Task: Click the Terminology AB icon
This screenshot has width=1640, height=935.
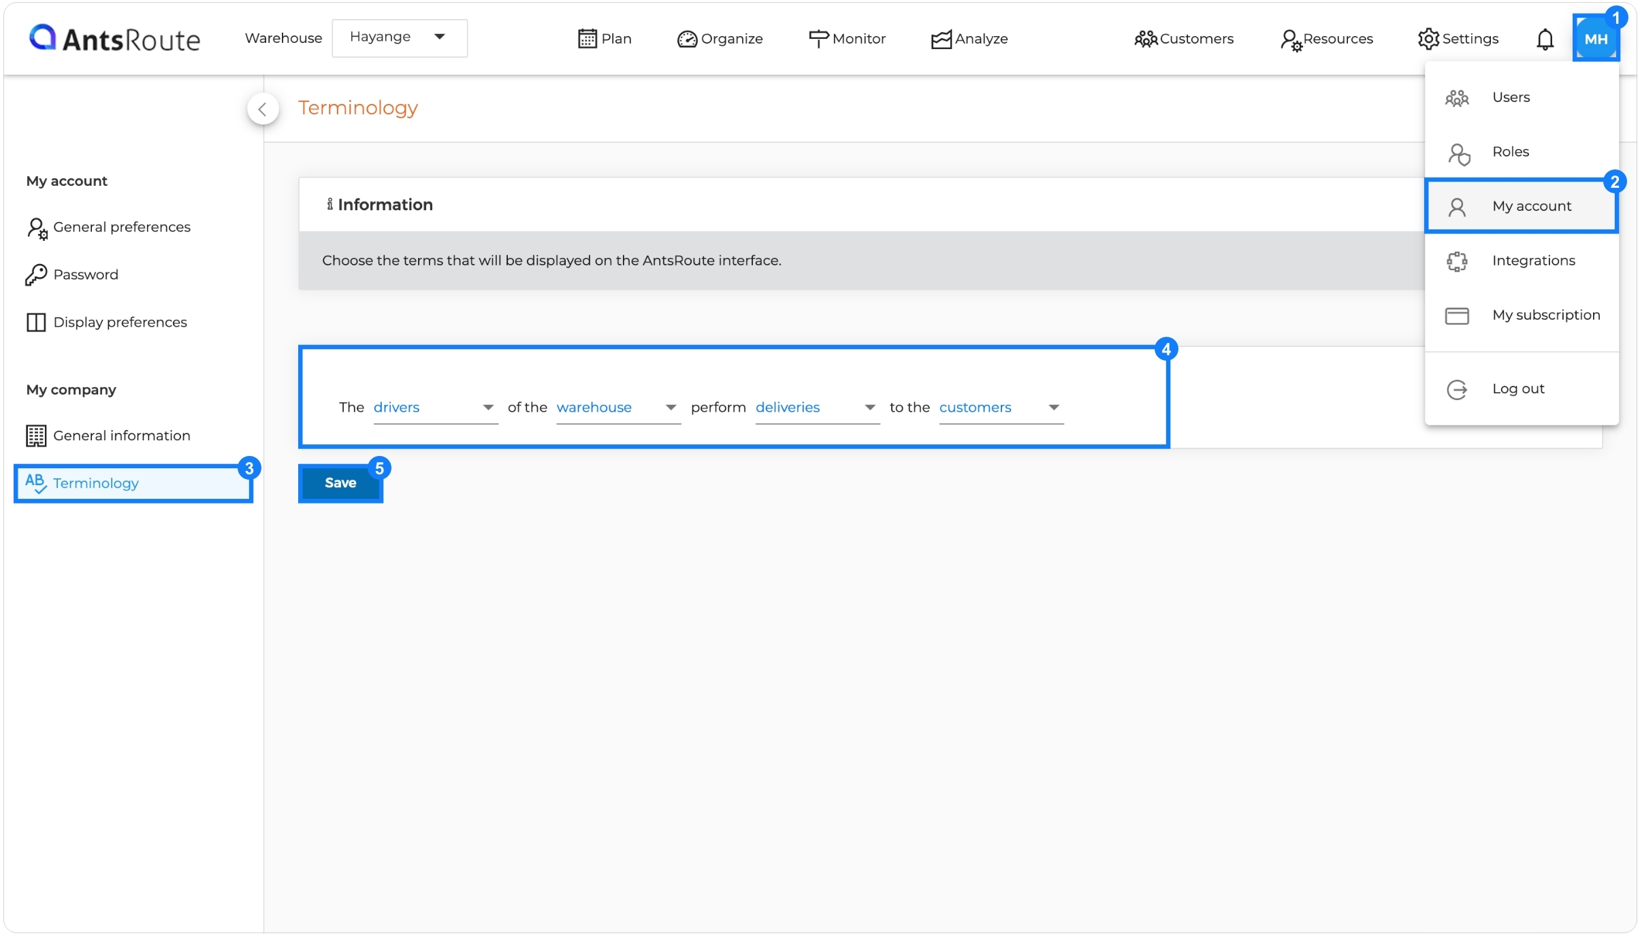Action: click(x=35, y=482)
